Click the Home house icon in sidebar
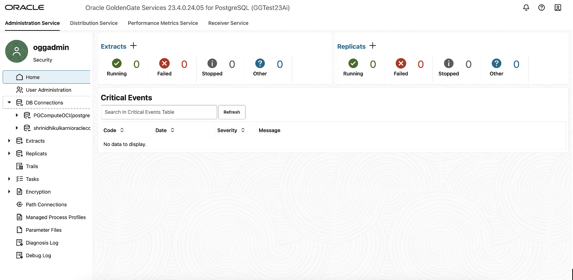Viewport: 573px width, 280px height. [x=20, y=77]
